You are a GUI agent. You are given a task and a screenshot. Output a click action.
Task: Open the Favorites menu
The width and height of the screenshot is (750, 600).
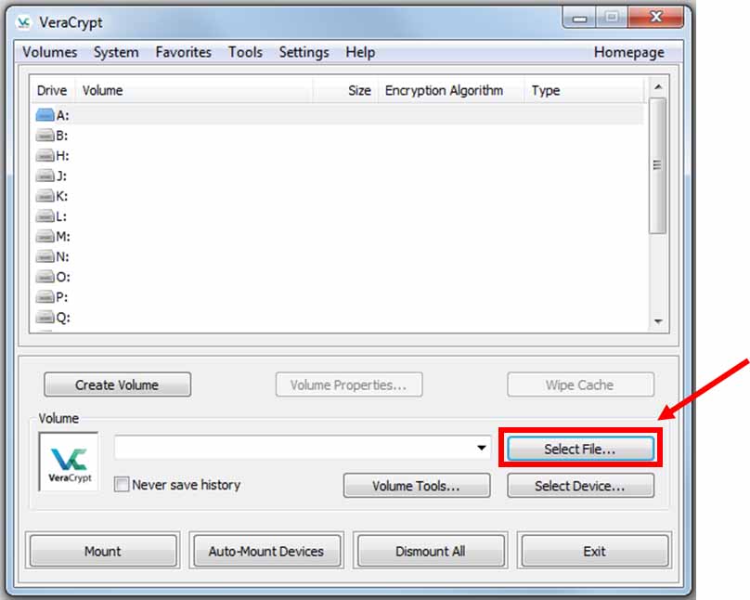click(183, 52)
